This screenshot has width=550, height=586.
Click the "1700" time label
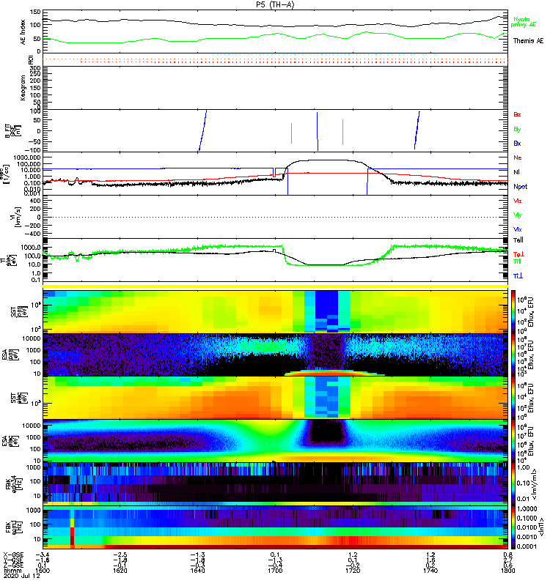coord(275,571)
